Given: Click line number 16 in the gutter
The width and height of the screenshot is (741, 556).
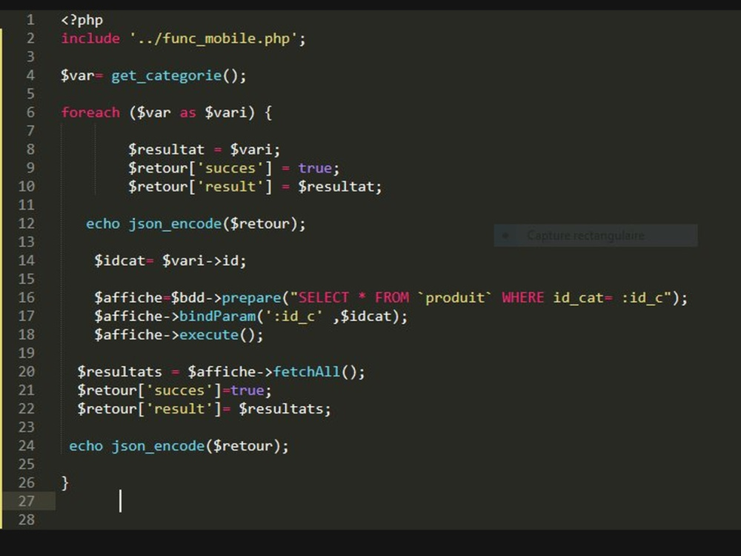Looking at the screenshot, I should (27, 297).
